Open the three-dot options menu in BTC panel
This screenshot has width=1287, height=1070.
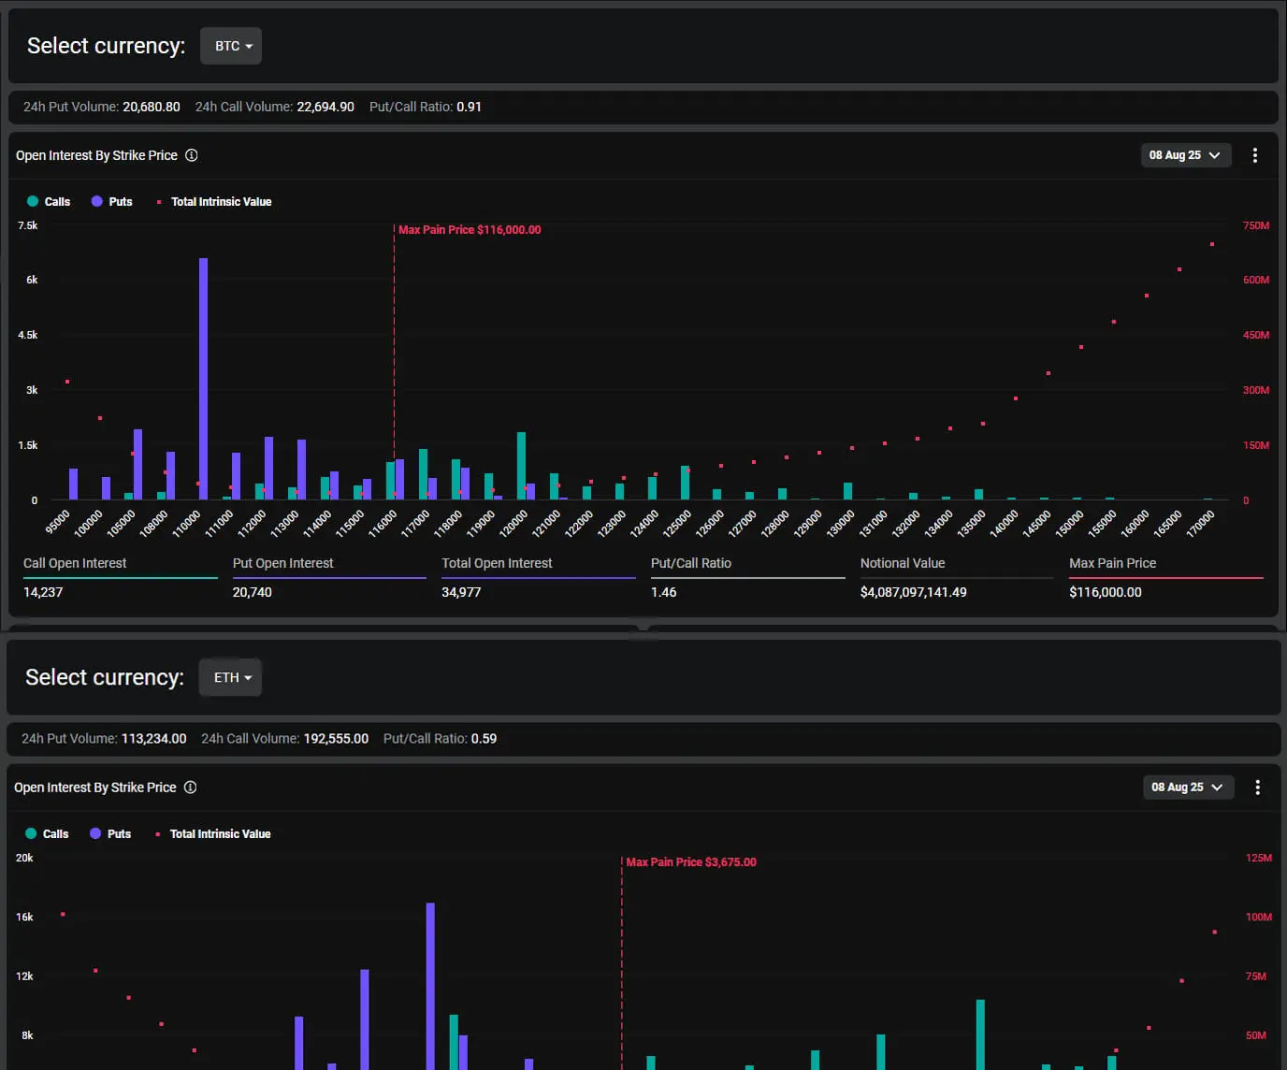pos(1255,155)
